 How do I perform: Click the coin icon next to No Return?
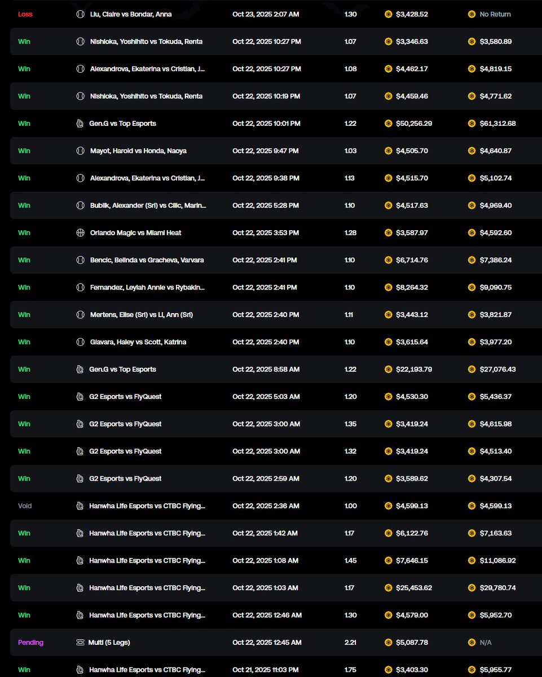pyautogui.click(x=472, y=14)
